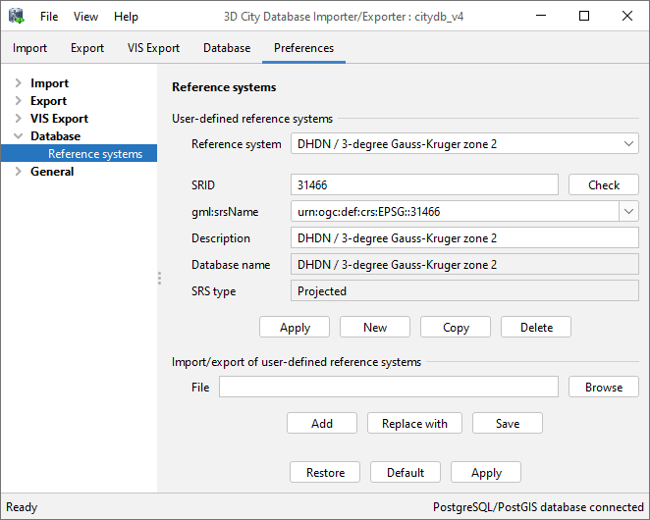Screen dimensions: 650x520
Task: Open the Reference system dropdown
Action: [464, 144]
